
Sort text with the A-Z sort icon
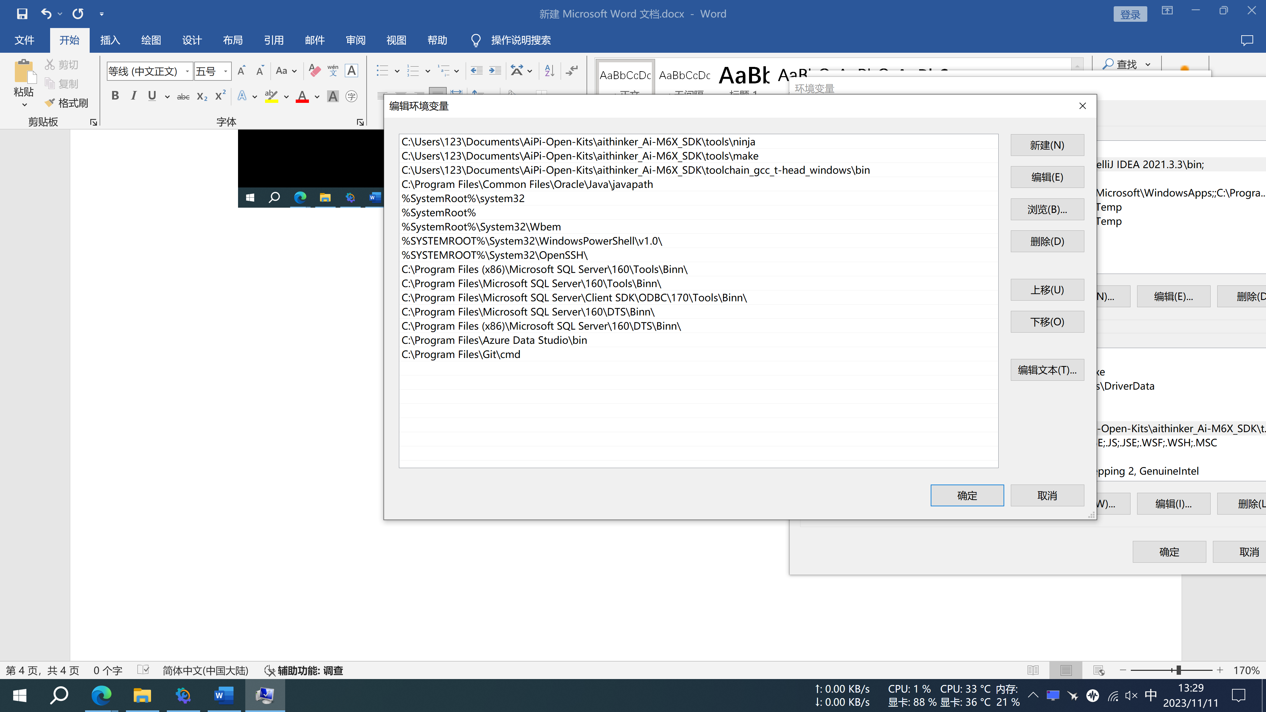550,71
